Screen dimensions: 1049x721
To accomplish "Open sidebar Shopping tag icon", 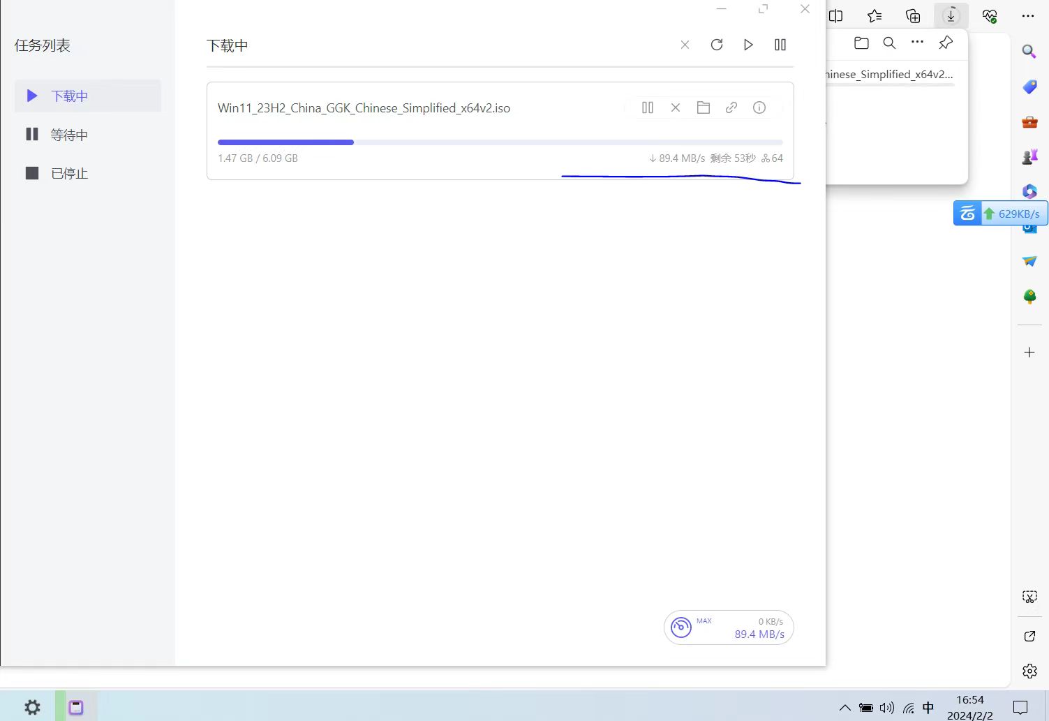I will (x=1029, y=87).
